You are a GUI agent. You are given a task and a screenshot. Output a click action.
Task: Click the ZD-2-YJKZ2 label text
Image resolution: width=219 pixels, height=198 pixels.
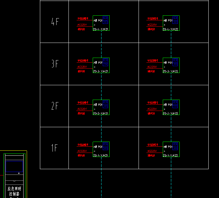[x=171, y=113]
